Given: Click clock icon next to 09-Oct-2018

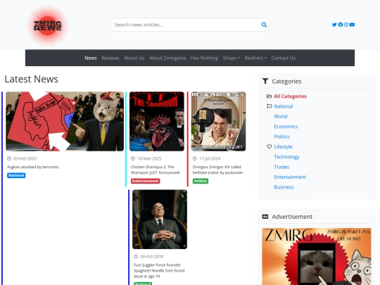Looking at the screenshot, I should (136, 256).
